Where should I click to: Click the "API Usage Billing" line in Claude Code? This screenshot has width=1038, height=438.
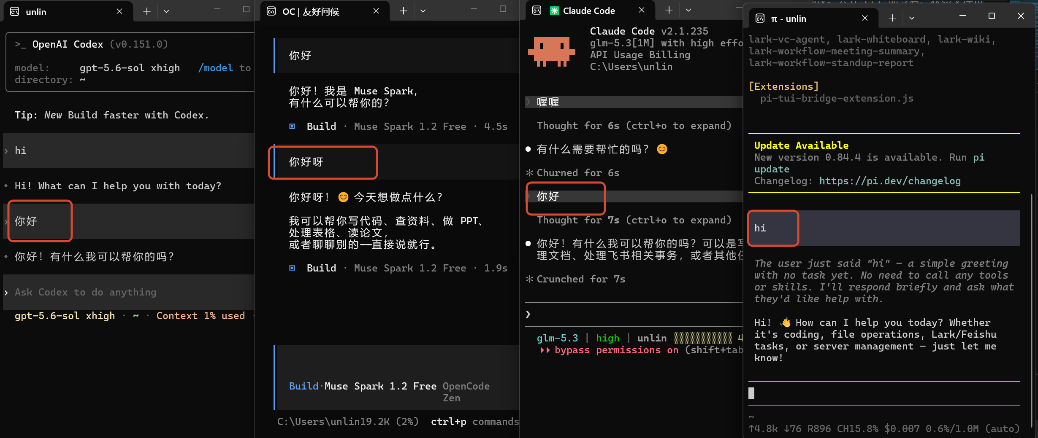(640, 55)
